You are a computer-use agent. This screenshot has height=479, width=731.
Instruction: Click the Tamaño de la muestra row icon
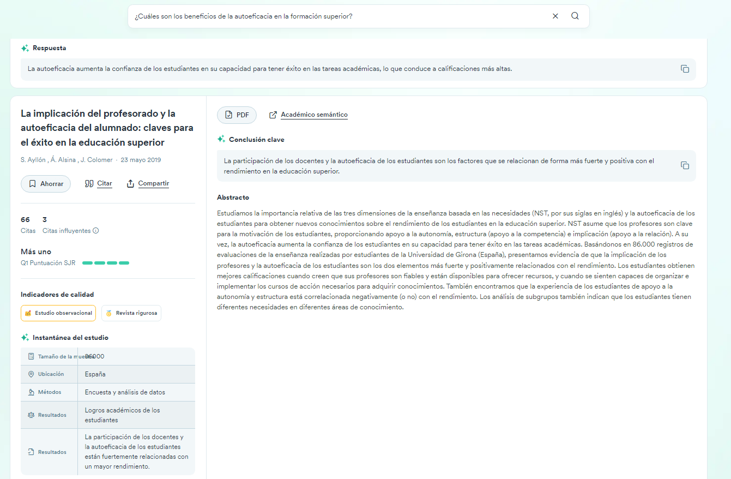[x=31, y=356]
